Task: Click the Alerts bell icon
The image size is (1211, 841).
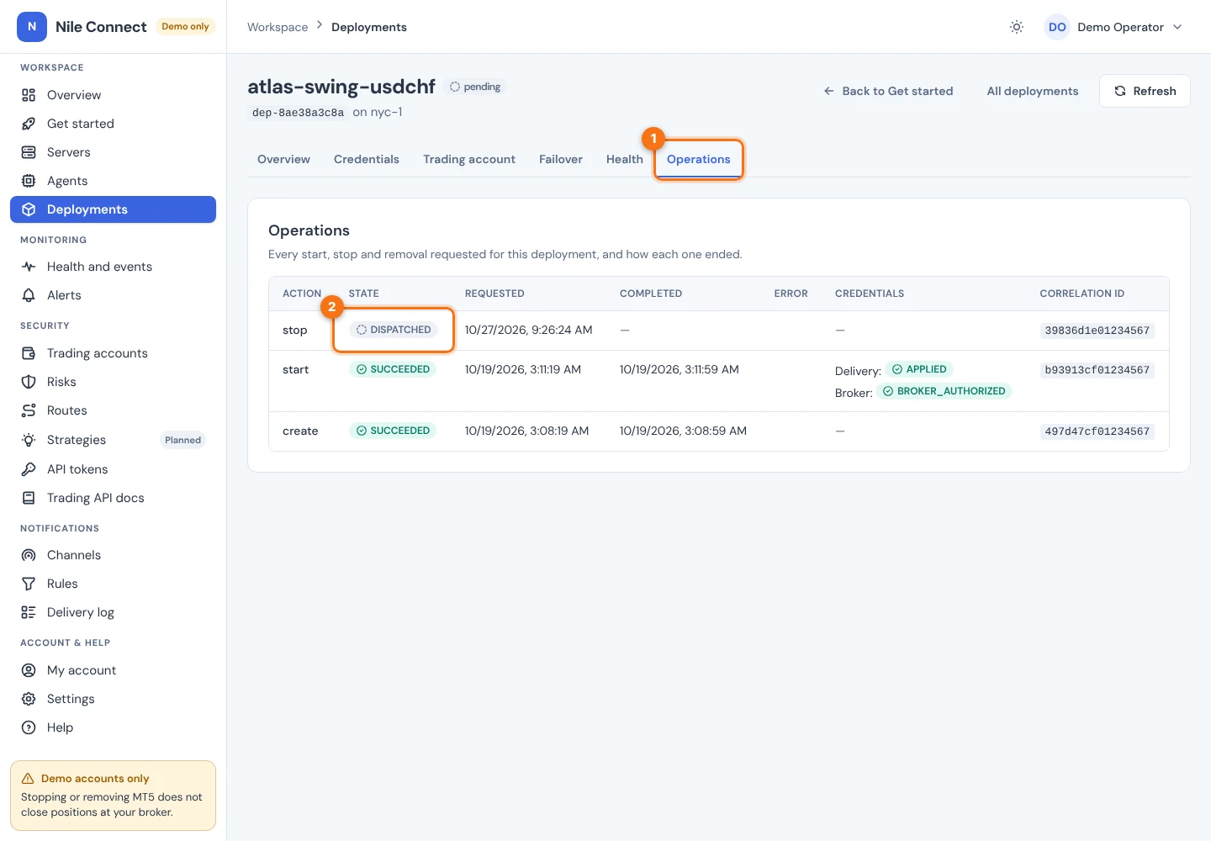Action: 29,295
